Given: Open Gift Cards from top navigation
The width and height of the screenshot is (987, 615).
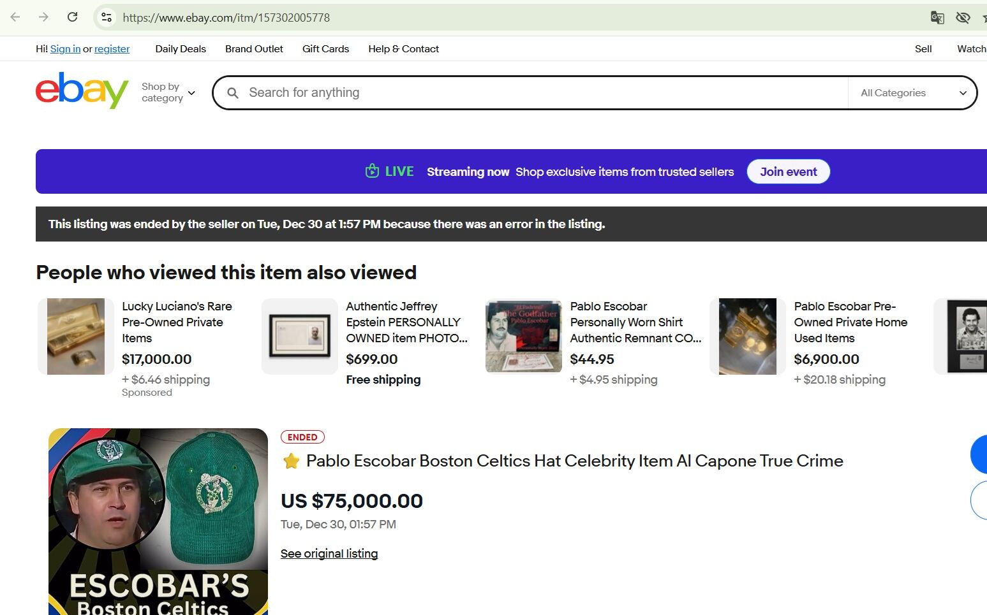Looking at the screenshot, I should [x=325, y=49].
